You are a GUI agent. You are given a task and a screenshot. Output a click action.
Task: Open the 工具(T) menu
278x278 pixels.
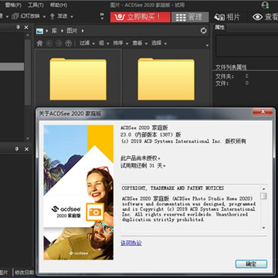(36, 5)
